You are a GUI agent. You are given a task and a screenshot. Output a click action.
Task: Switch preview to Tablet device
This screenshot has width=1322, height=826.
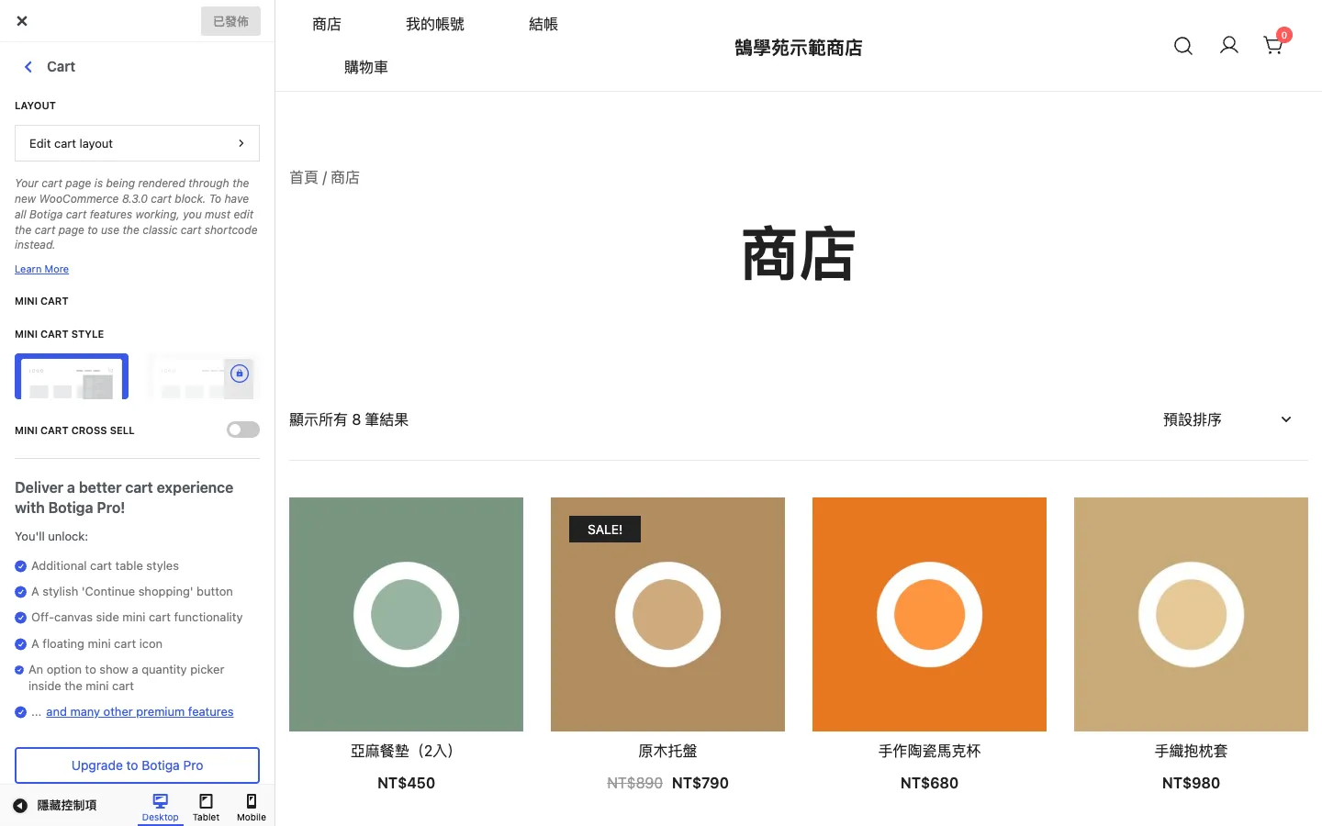[207, 808]
